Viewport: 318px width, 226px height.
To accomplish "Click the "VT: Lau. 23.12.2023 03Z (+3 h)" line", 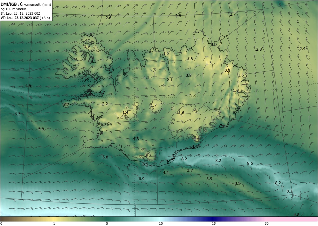I will 25,18.
